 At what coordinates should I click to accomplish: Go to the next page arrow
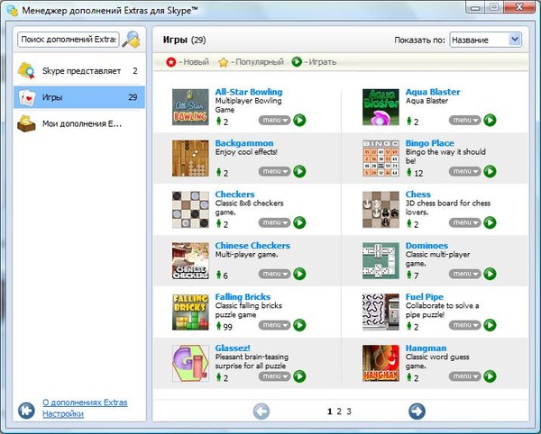point(417,411)
